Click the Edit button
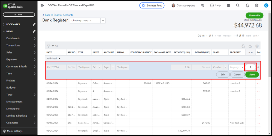 point(223,75)
